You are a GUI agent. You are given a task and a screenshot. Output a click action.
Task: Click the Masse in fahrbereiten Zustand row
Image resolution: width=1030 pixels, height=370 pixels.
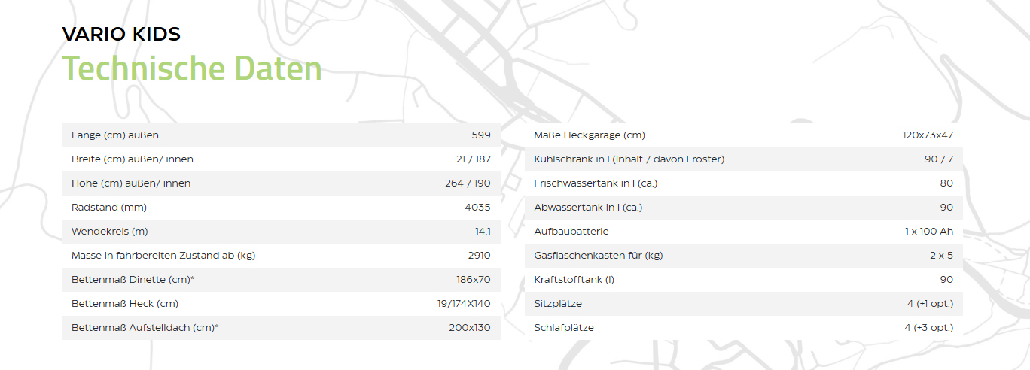tap(281, 256)
